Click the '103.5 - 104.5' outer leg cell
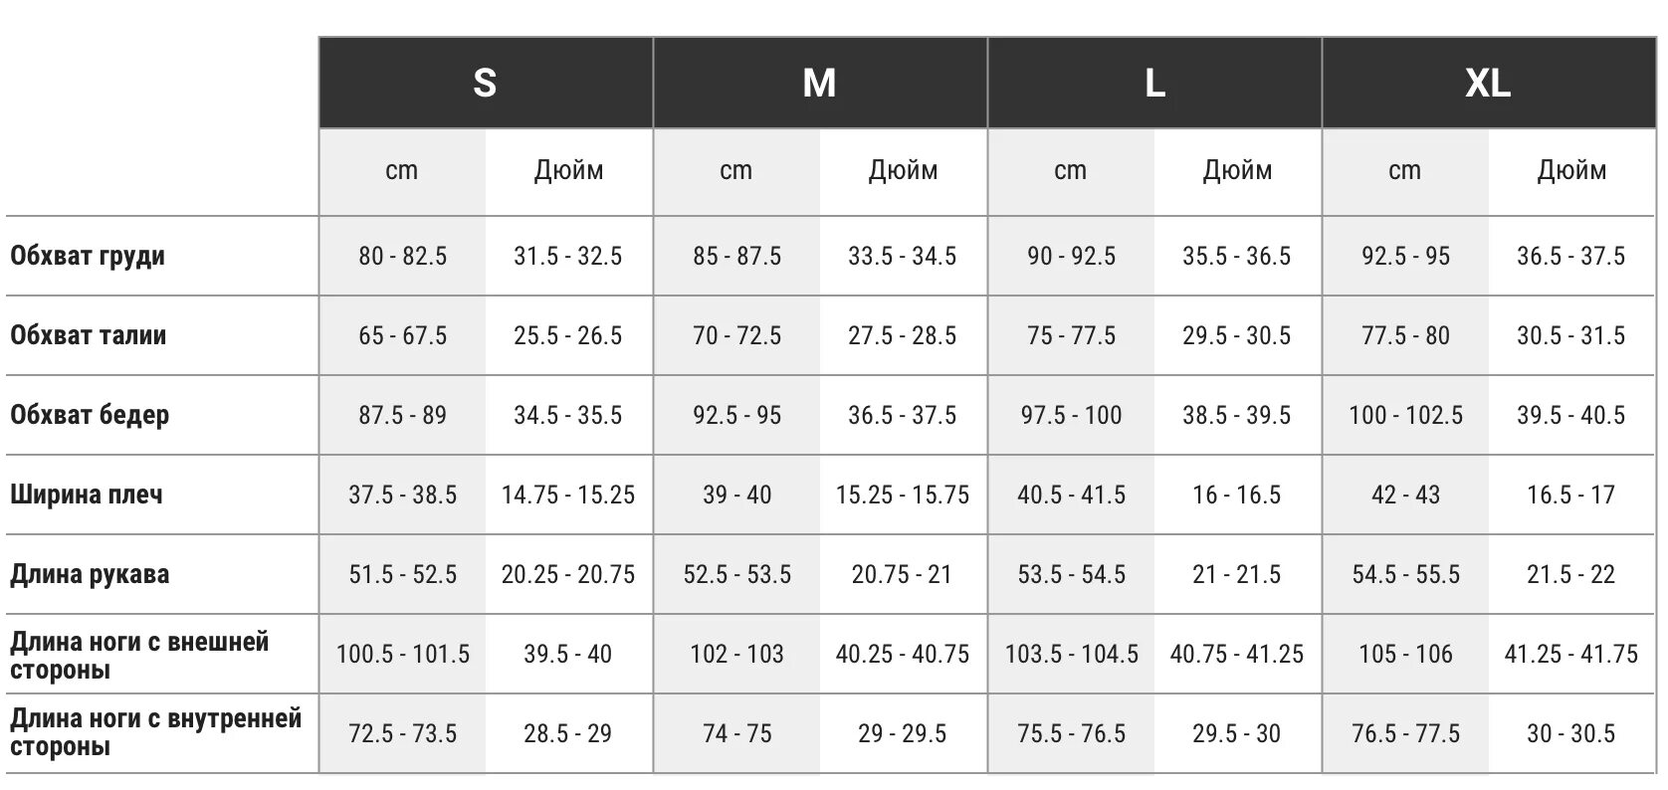1668x790 pixels. pos(1071,655)
